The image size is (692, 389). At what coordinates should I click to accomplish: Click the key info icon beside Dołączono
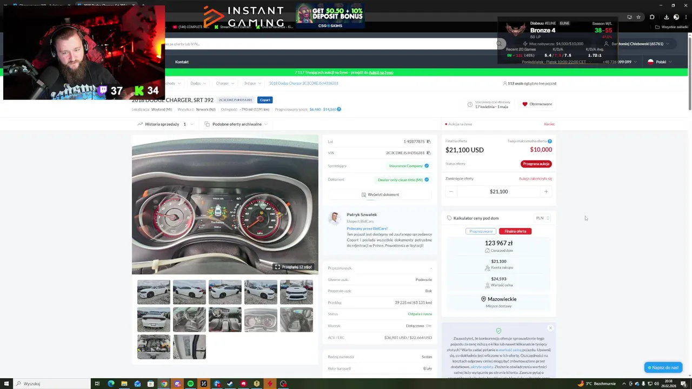[x=429, y=326]
